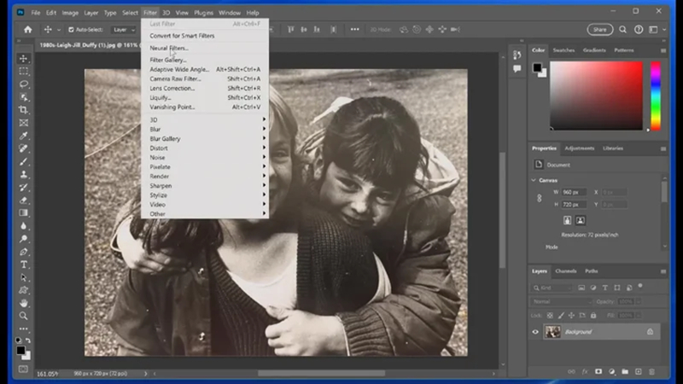This screenshot has height=384, width=683.
Task: Open the layer blend mode Normal dropdown
Action: click(x=562, y=301)
